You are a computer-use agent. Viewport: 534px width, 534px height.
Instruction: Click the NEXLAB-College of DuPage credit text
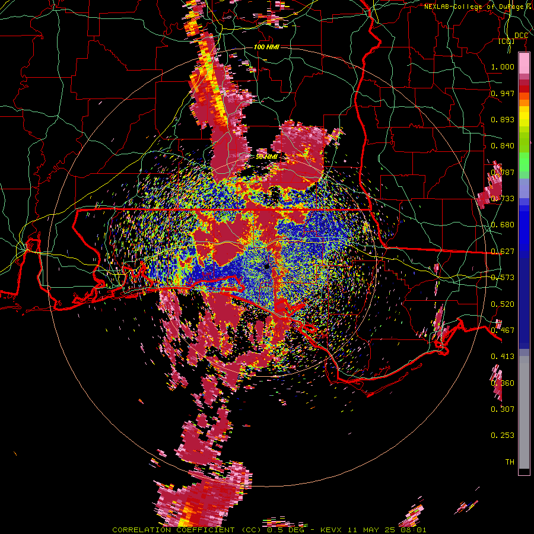click(477, 7)
